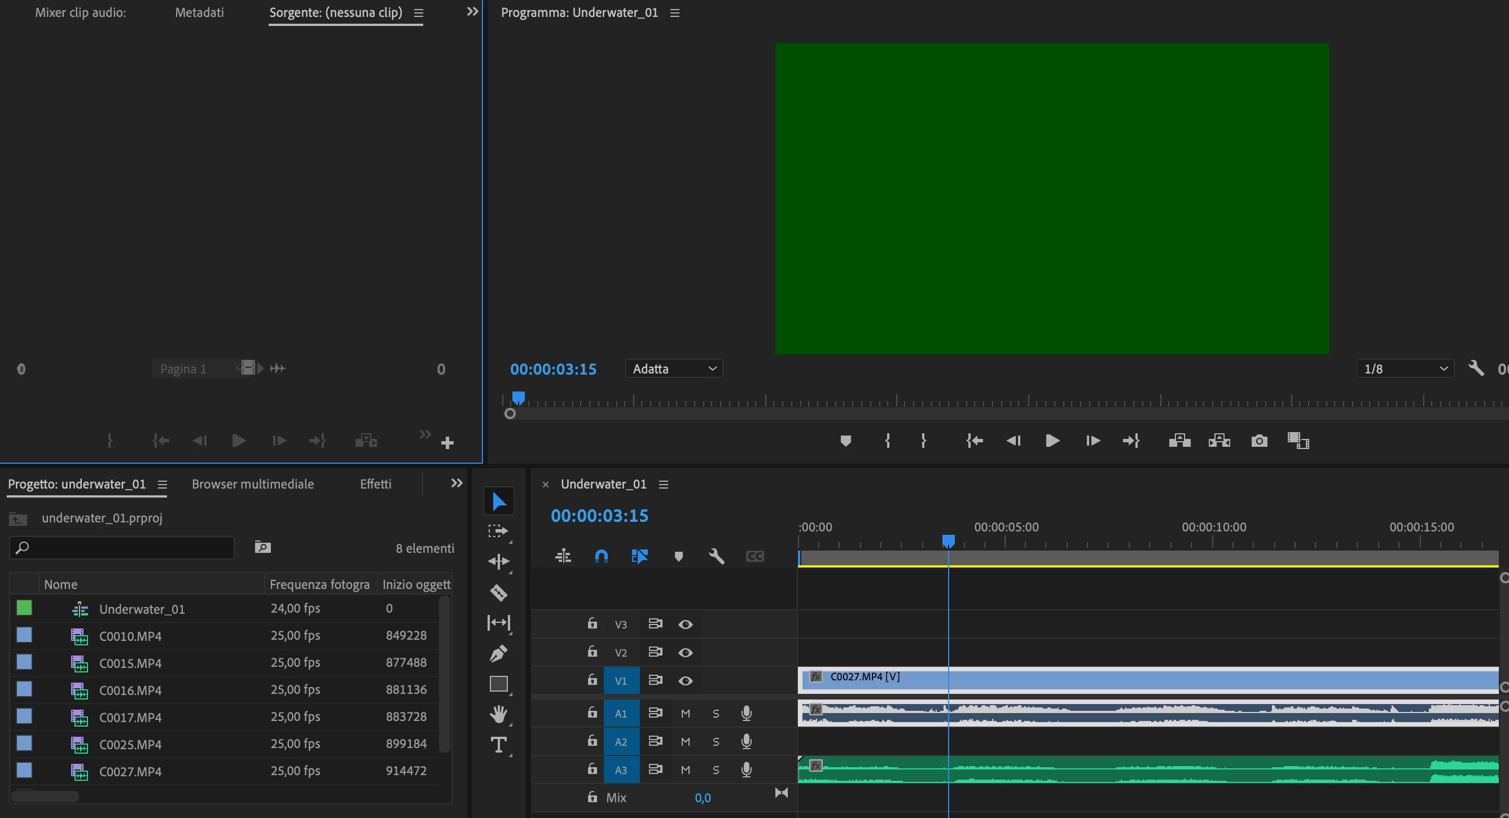Viewport: 1509px width, 818px height.
Task: Select Track Select Forward tool
Action: point(498,531)
